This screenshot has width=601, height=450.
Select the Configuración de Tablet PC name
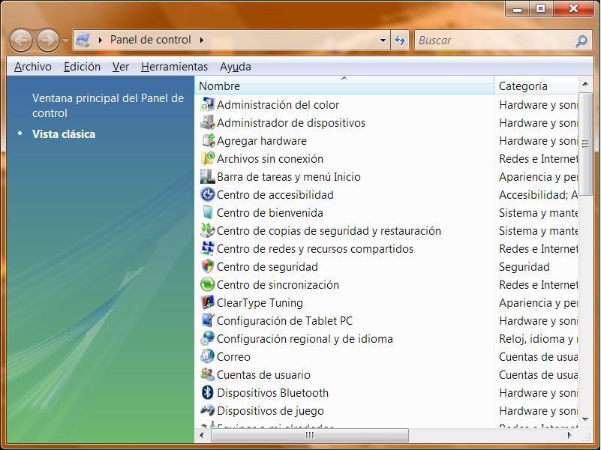tap(285, 320)
